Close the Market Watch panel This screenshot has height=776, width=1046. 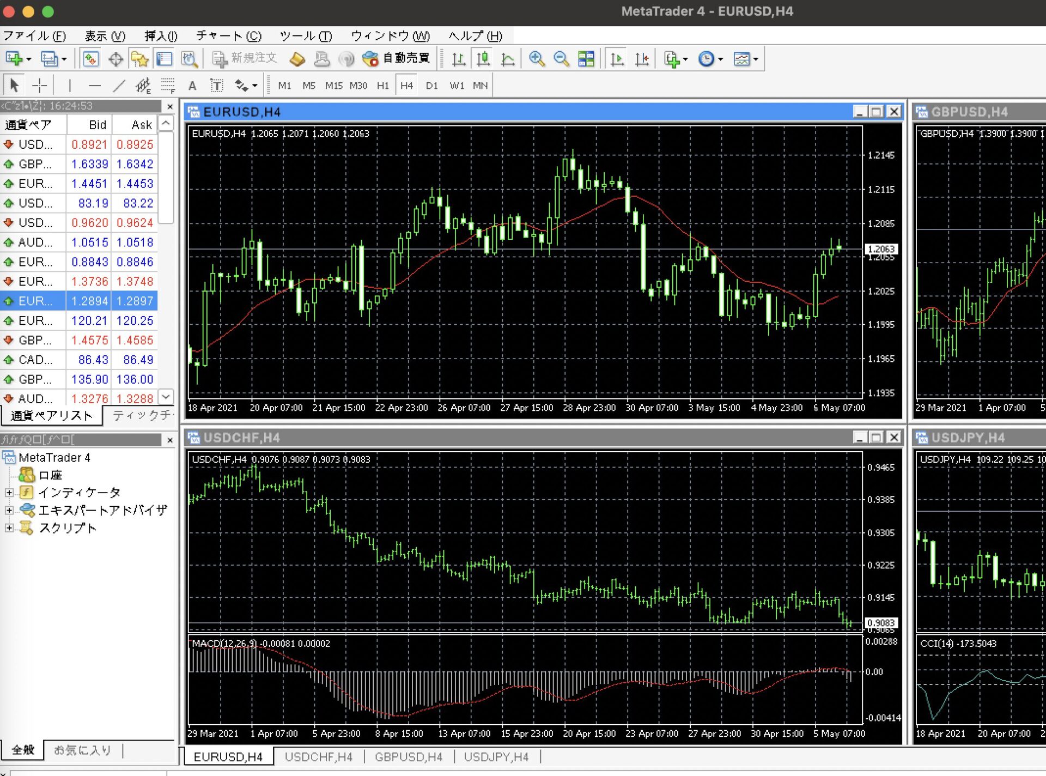170,106
